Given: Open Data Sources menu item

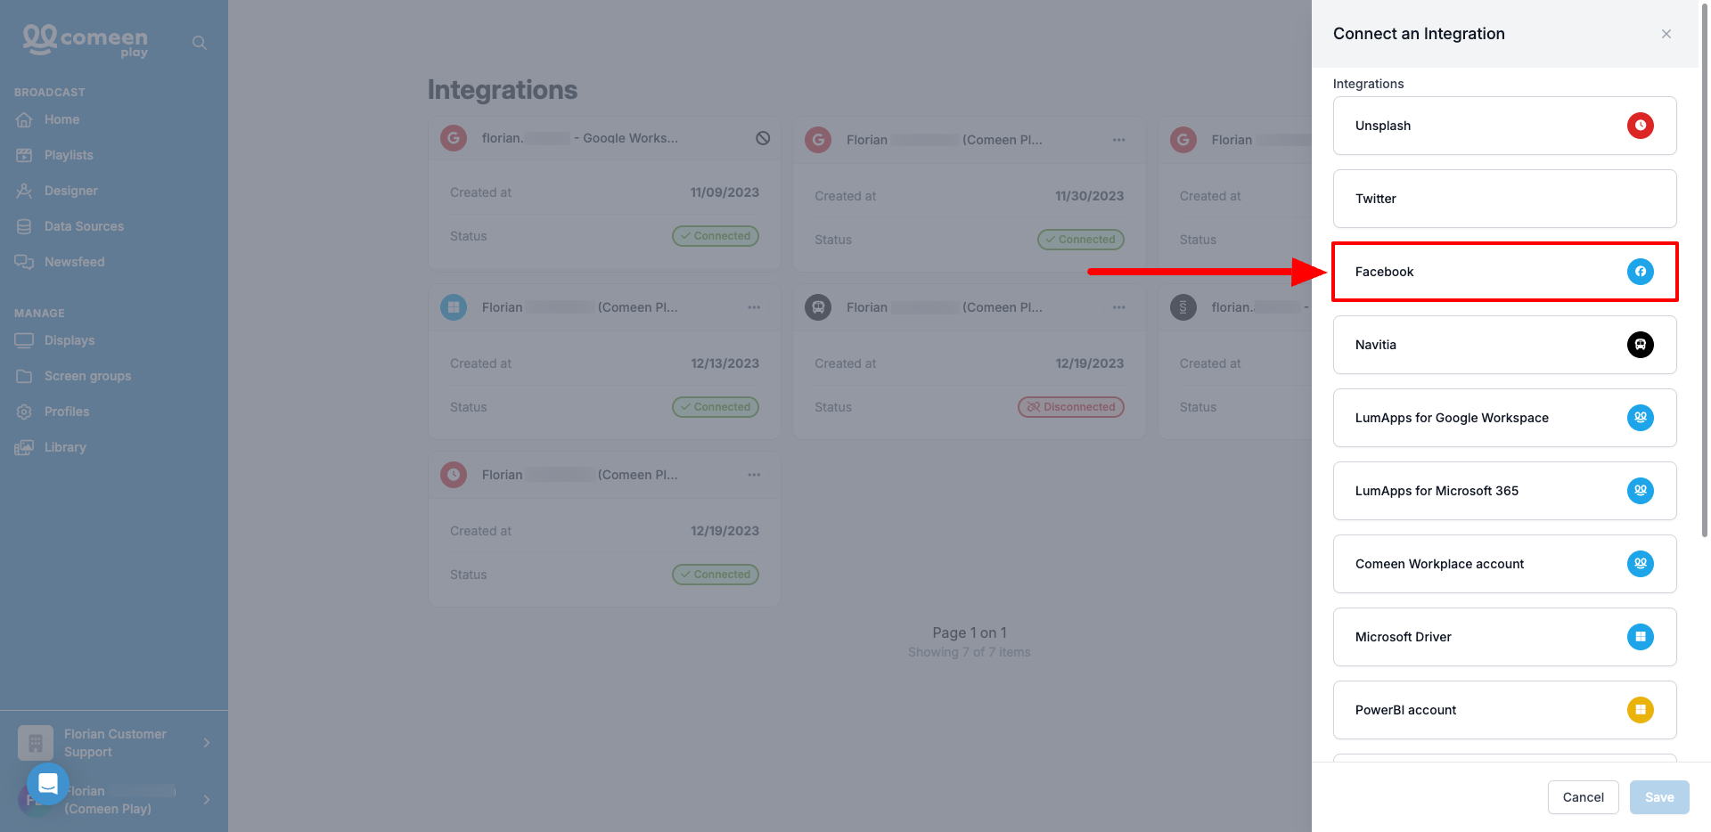Looking at the screenshot, I should (x=84, y=226).
